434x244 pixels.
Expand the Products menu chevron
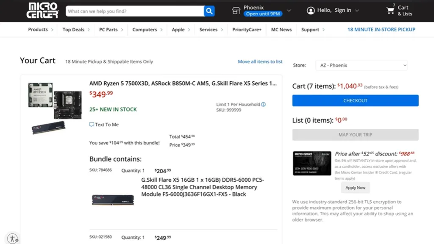coord(52,30)
